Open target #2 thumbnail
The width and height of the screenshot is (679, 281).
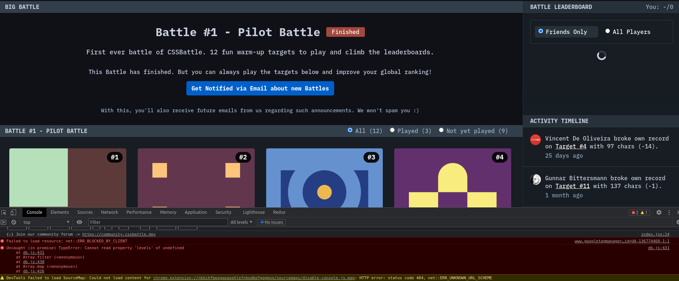196,178
